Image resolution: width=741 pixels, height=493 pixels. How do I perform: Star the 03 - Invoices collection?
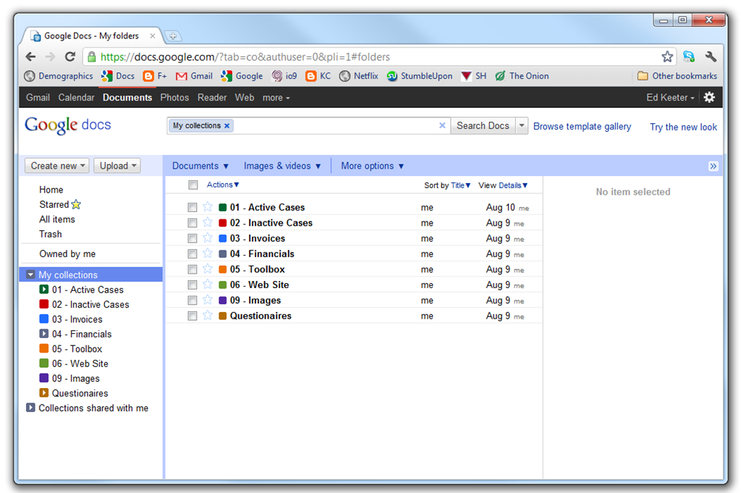208,237
